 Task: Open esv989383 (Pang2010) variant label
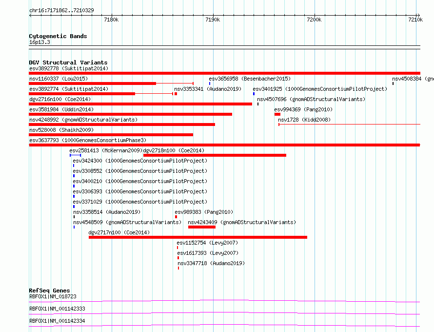click(204, 212)
